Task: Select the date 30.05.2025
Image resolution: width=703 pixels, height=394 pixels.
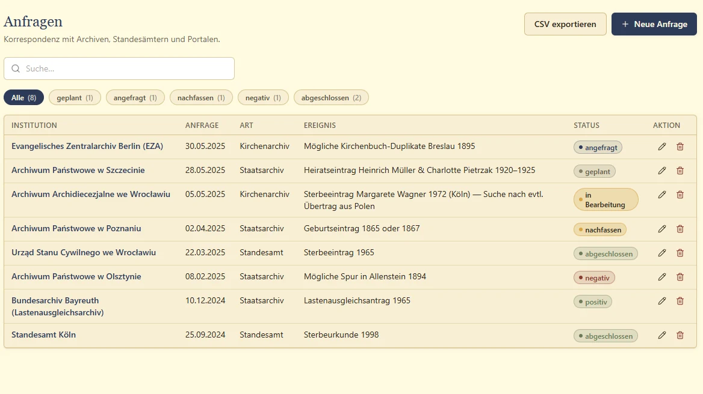Action: [x=205, y=146]
